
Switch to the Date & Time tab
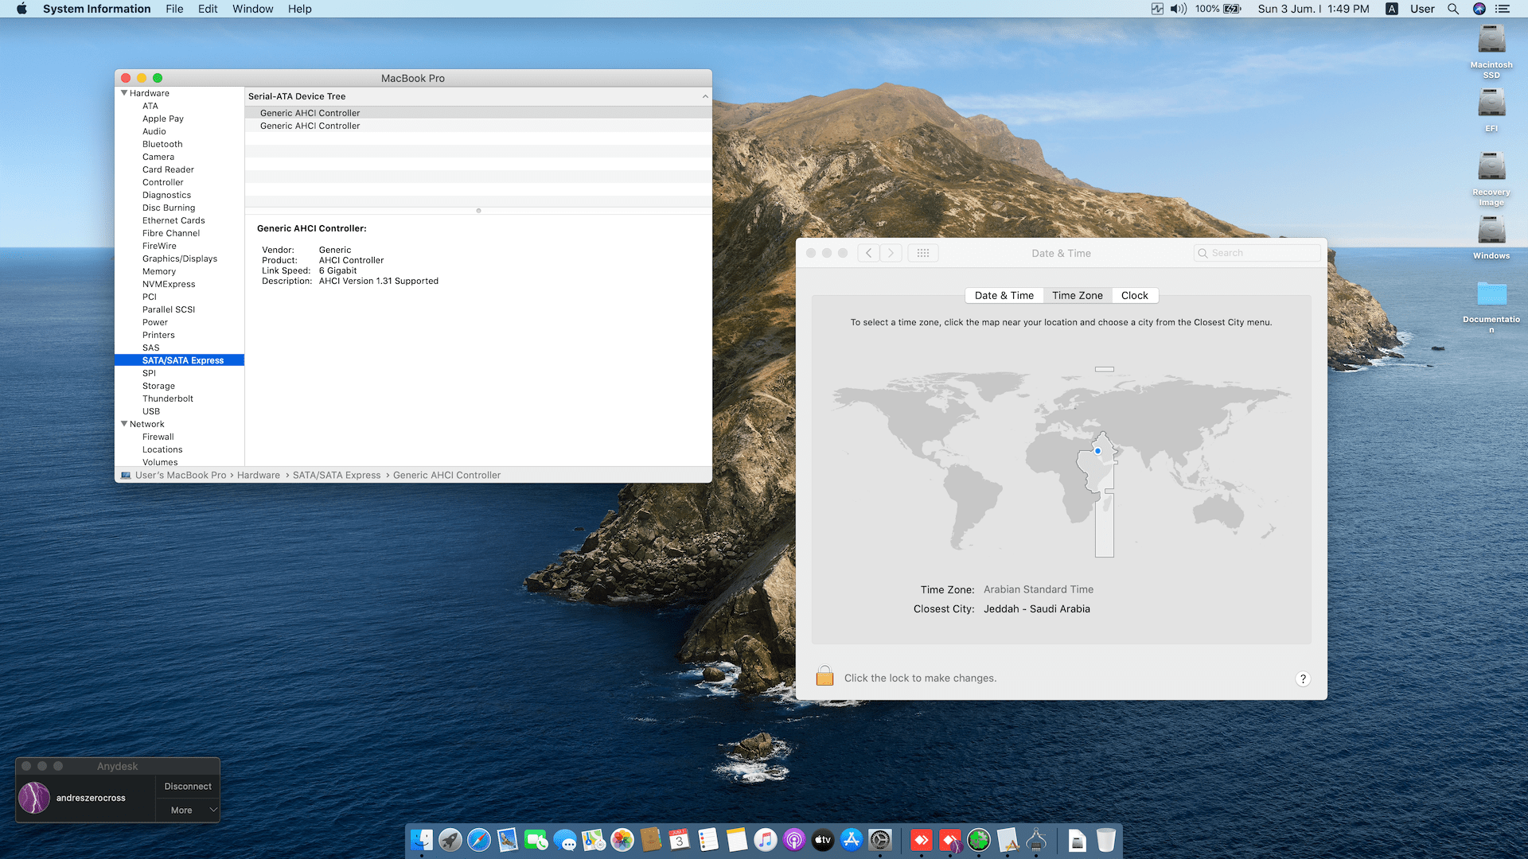(1004, 295)
